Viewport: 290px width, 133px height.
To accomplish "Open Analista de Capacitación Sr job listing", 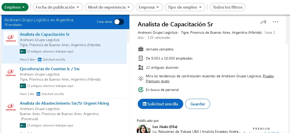I will tap(44, 34).
